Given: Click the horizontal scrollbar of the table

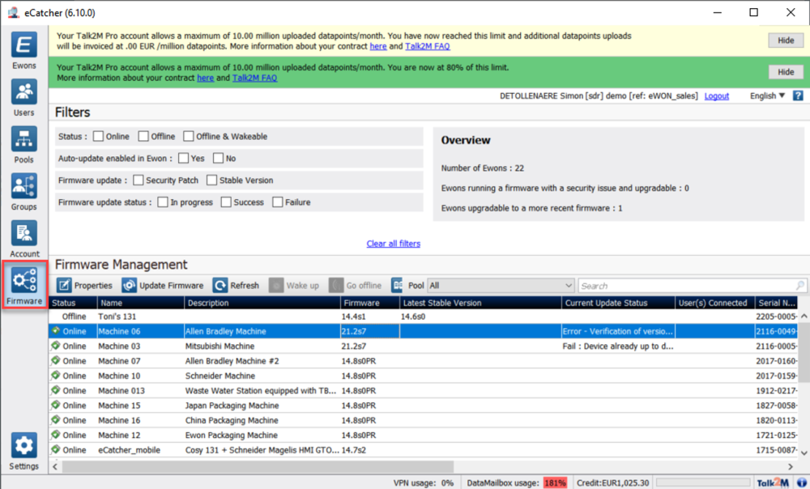Looking at the screenshot, I should tap(405, 466).
